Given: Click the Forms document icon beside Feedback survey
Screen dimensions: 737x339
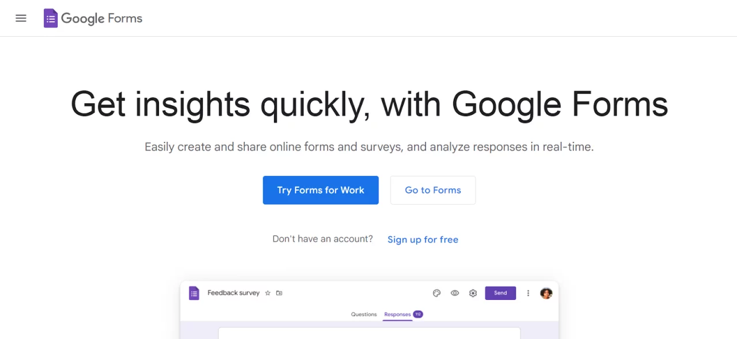Looking at the screenshot, I should point(194,293).
